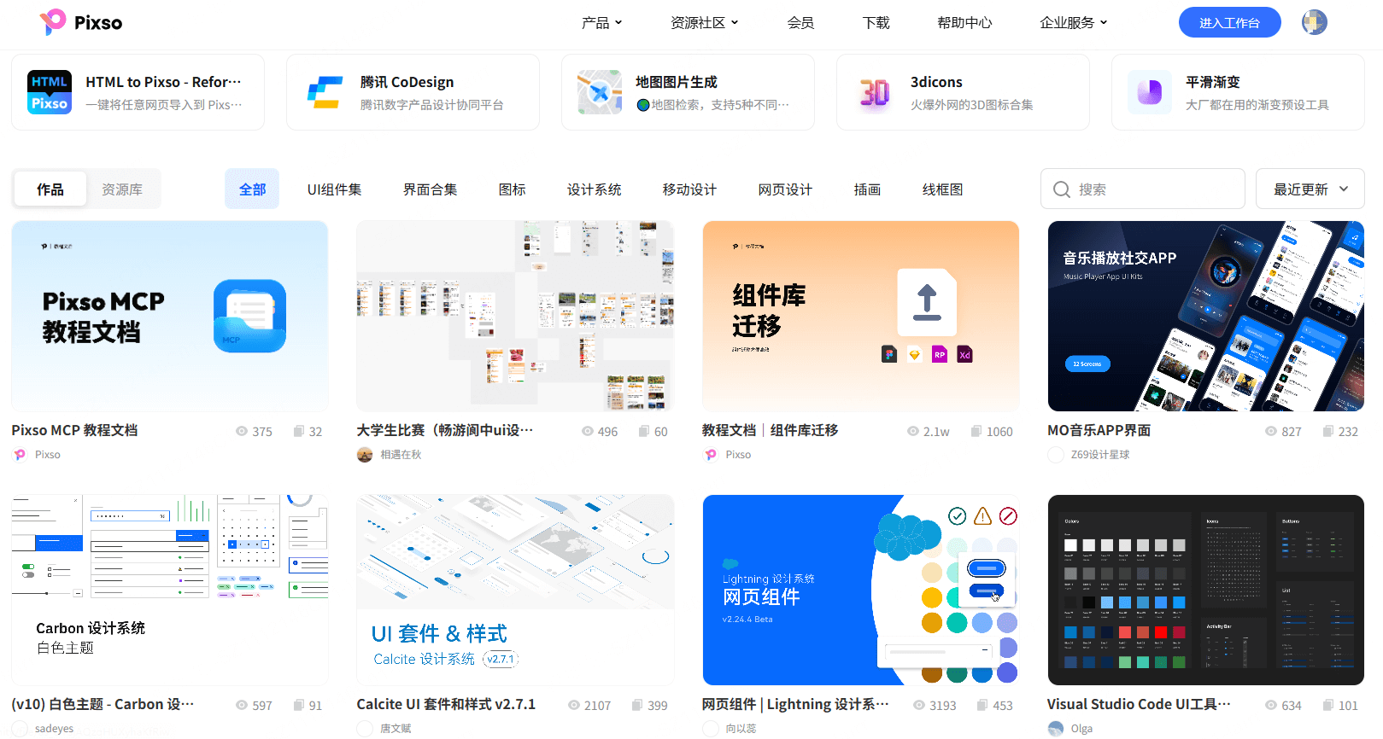The height and width of the screenshot is (739, 1383).
Task: Click the copies icon of 组件库迁移 card
Action: pyautogui.click(x=976, y=432)
